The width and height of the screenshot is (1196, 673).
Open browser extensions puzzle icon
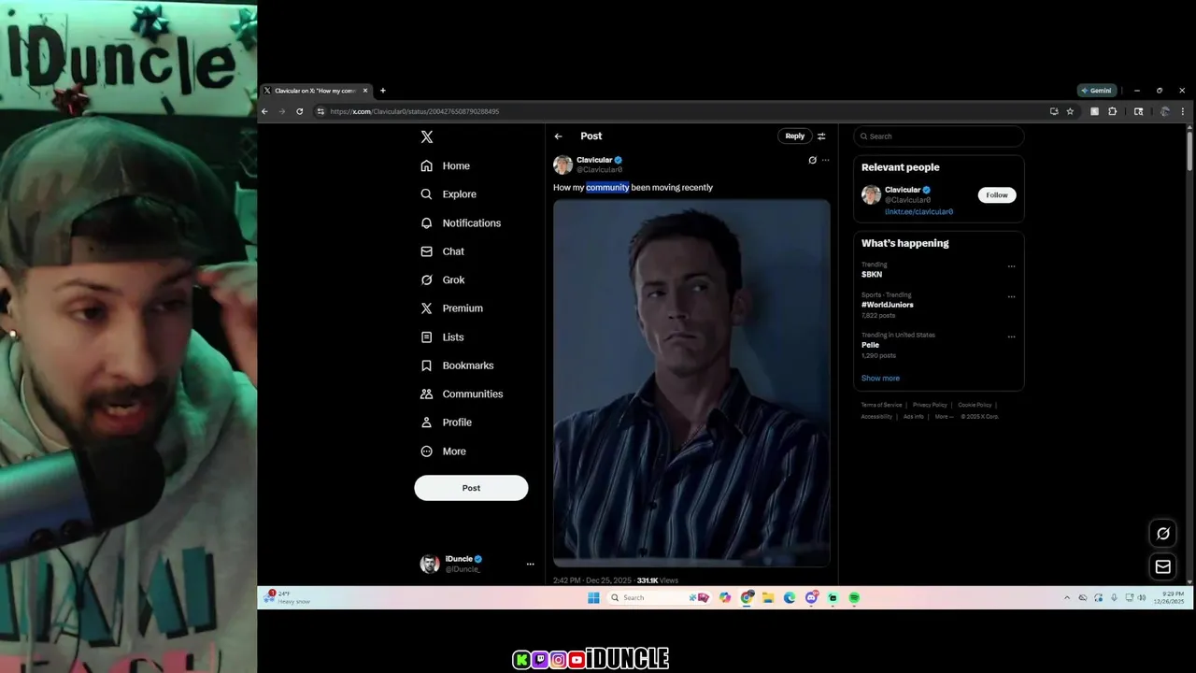coord(1113,111)
